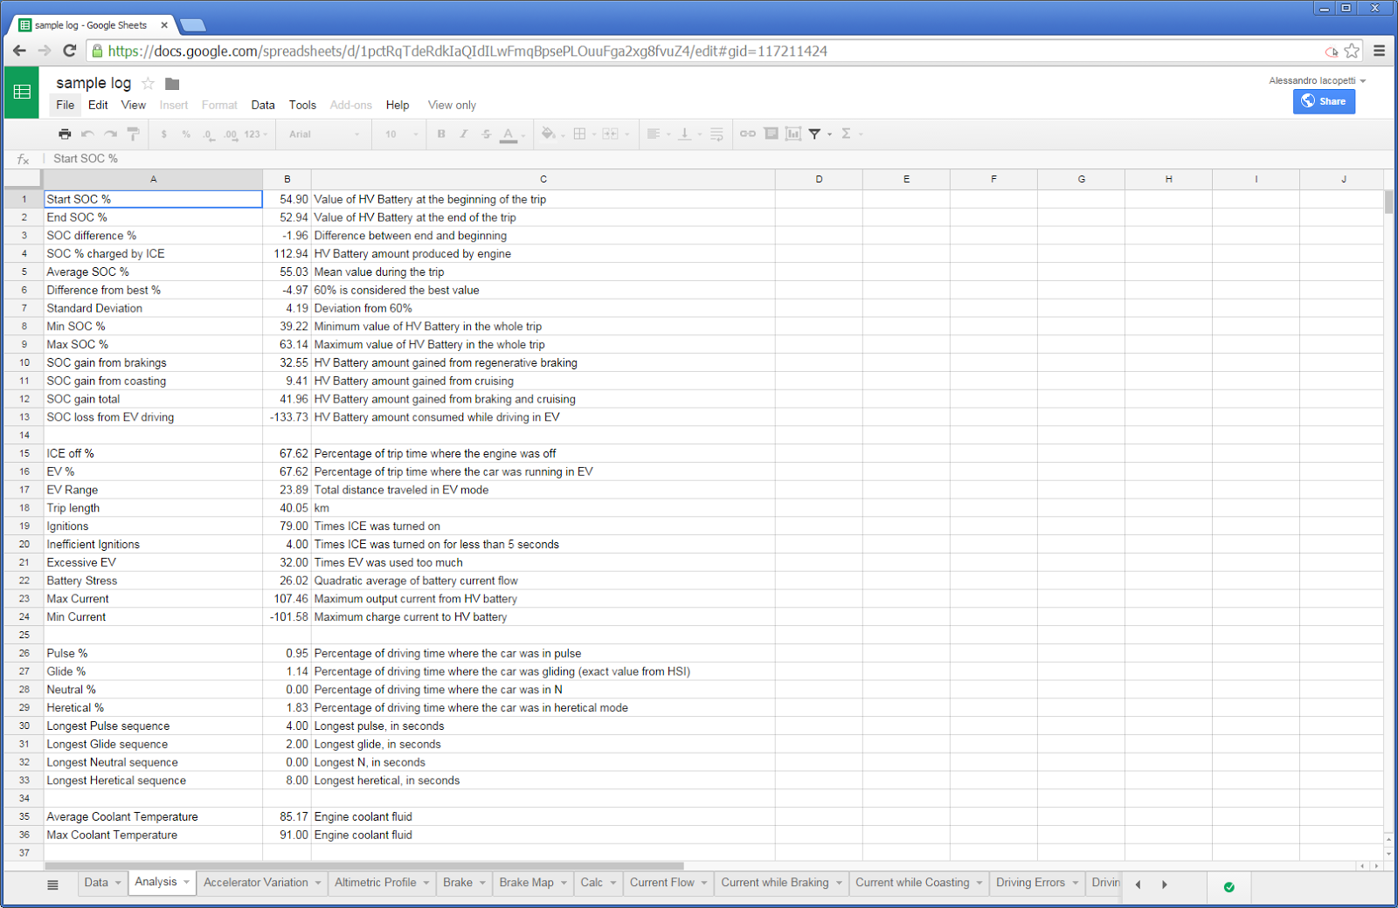Open the Tools menu
This screenshot has width=1398, height=908.
(x=302, y=105)
